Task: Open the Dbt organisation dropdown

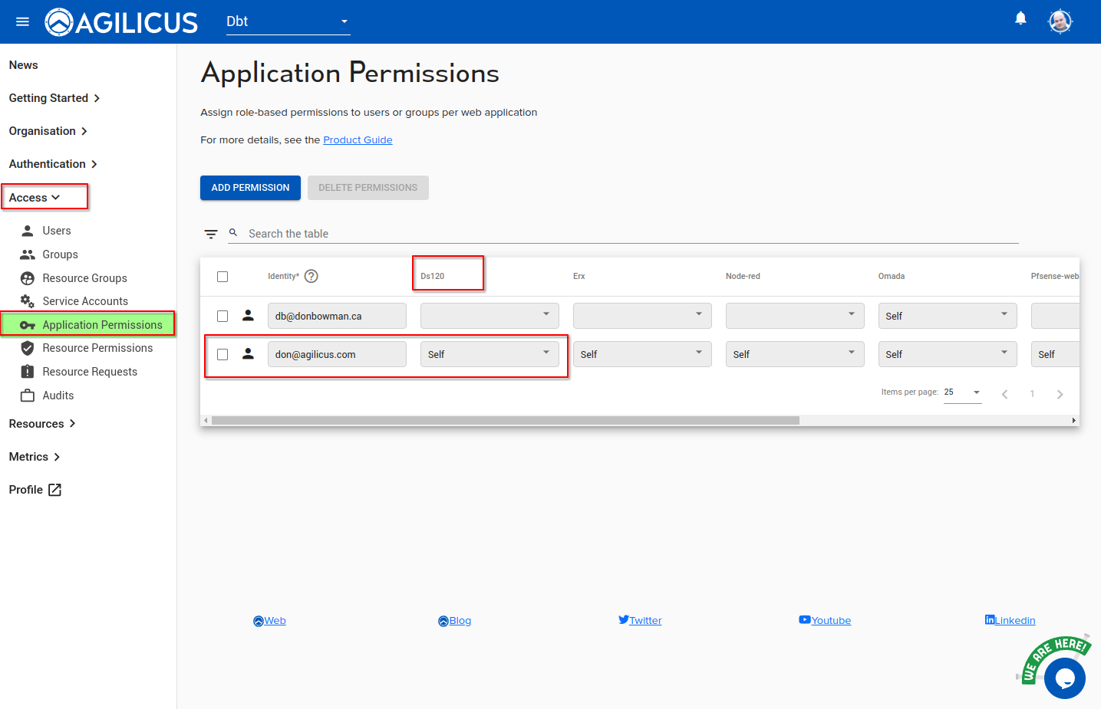Action: (x=288, y=21)
